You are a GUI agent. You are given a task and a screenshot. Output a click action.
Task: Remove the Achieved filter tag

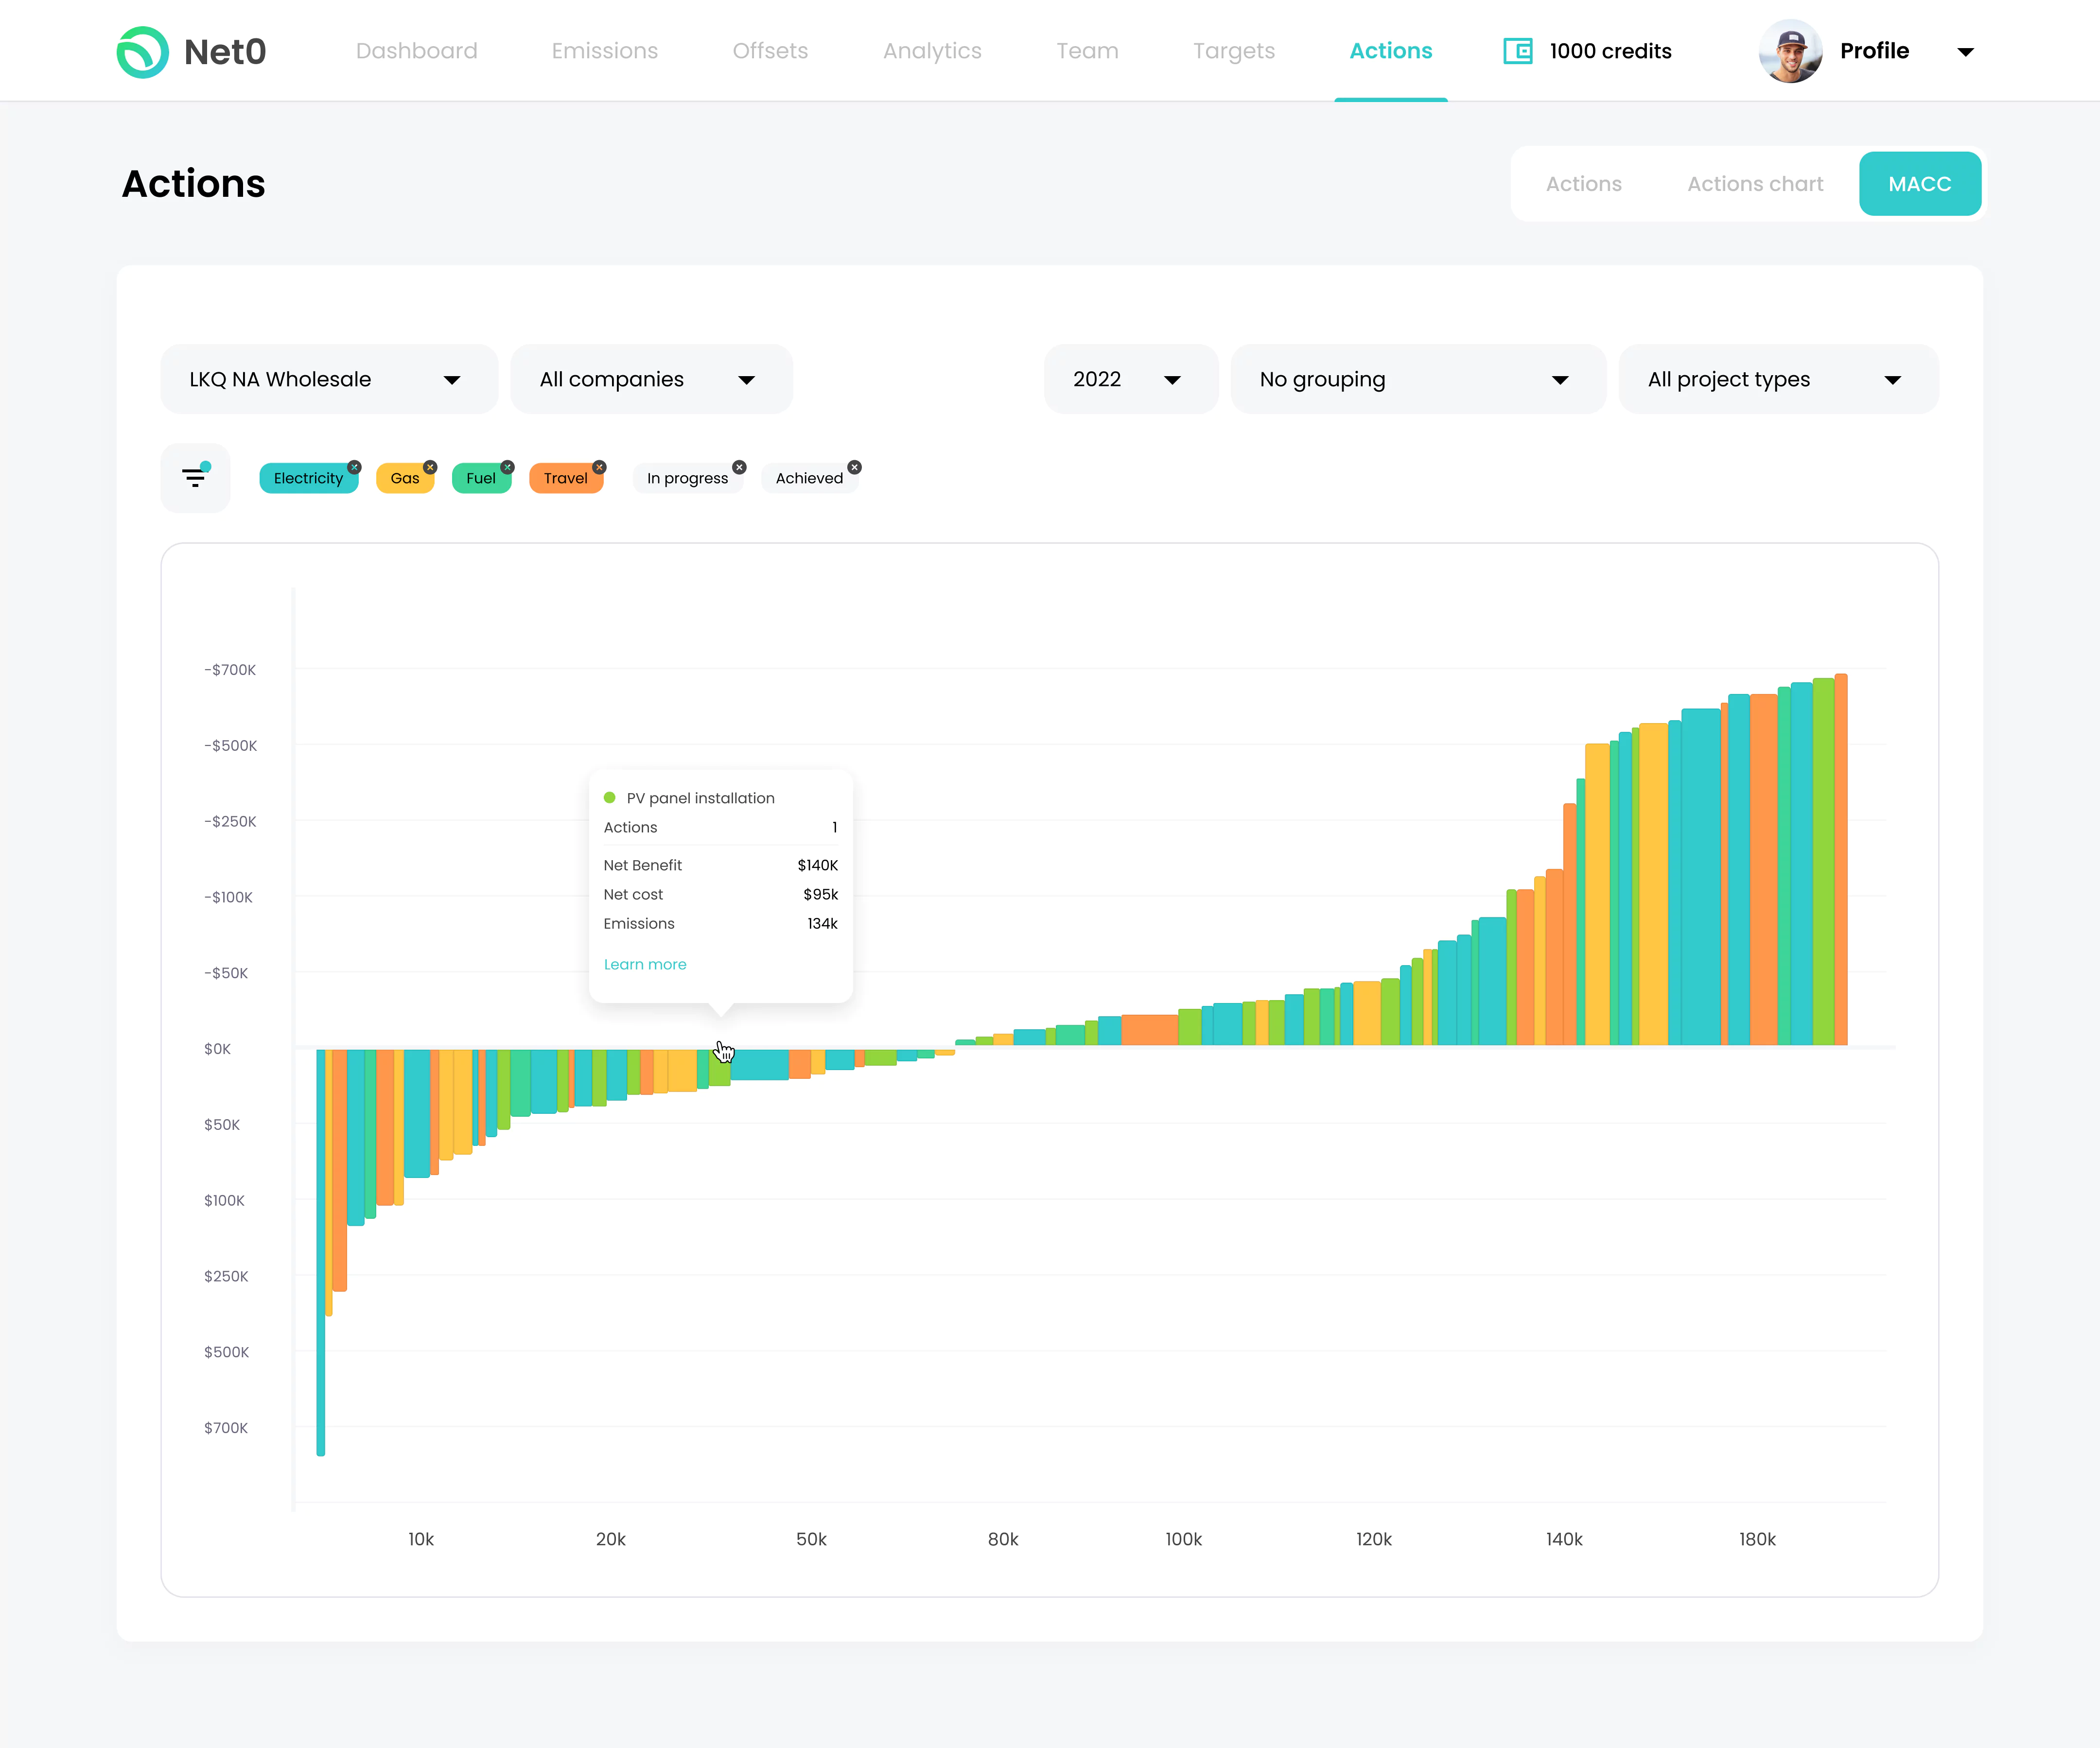pyautogui.click(x=854, y=467)
